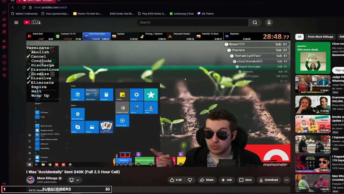The width and height of the screenshot is (344, 194).
Task: Focus the YouTube Search field
Action: pos(192,22)
